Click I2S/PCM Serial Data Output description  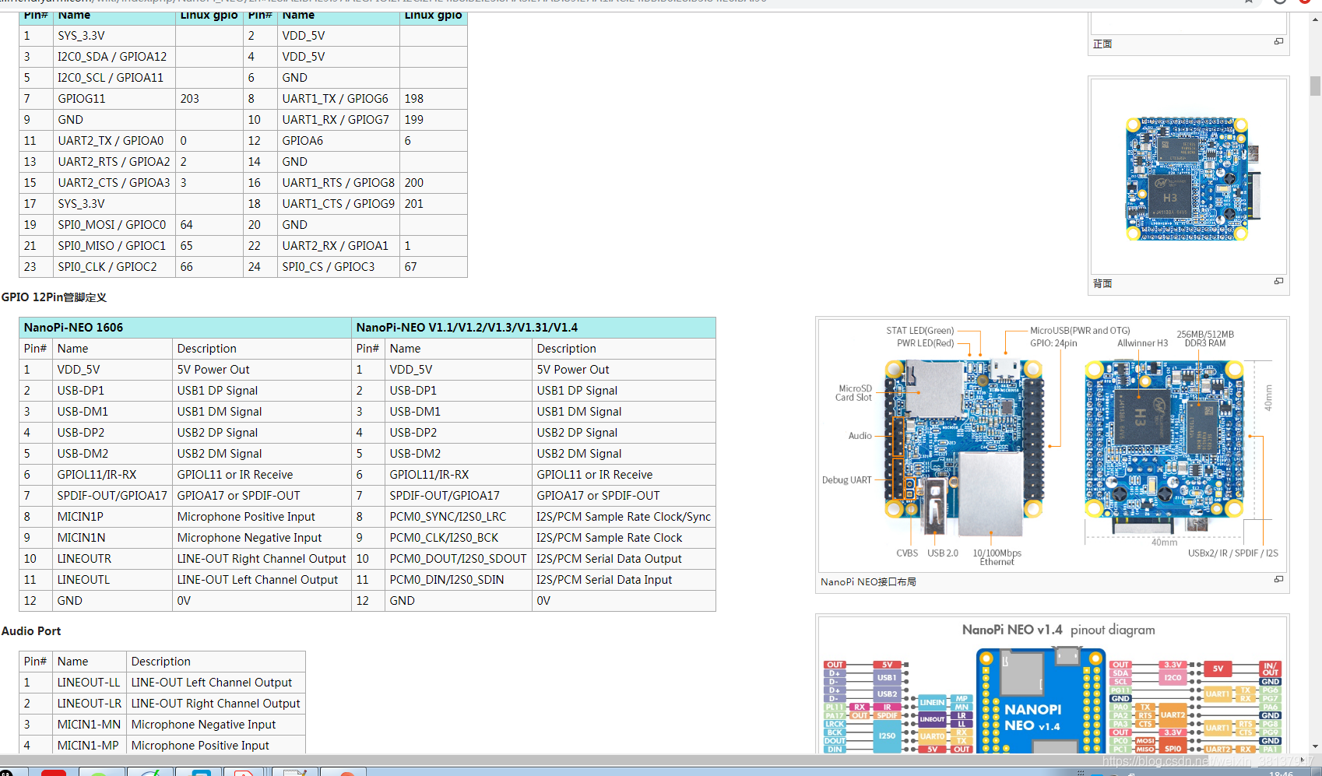click(x=624, y=559)
